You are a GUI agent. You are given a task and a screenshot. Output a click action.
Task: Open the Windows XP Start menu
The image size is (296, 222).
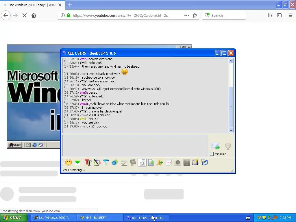coord(14,218)
